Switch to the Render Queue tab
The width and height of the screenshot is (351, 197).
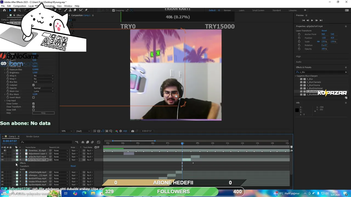[33, 137]
